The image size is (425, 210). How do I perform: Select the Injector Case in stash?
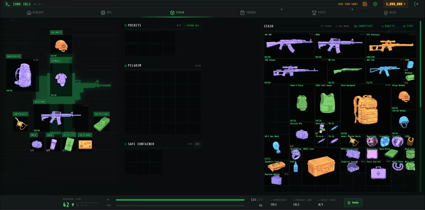click(353, 166)
